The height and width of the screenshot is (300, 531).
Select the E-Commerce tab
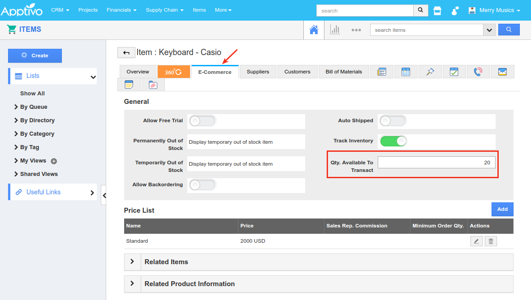pyautogui.click(x=215, y=72)
